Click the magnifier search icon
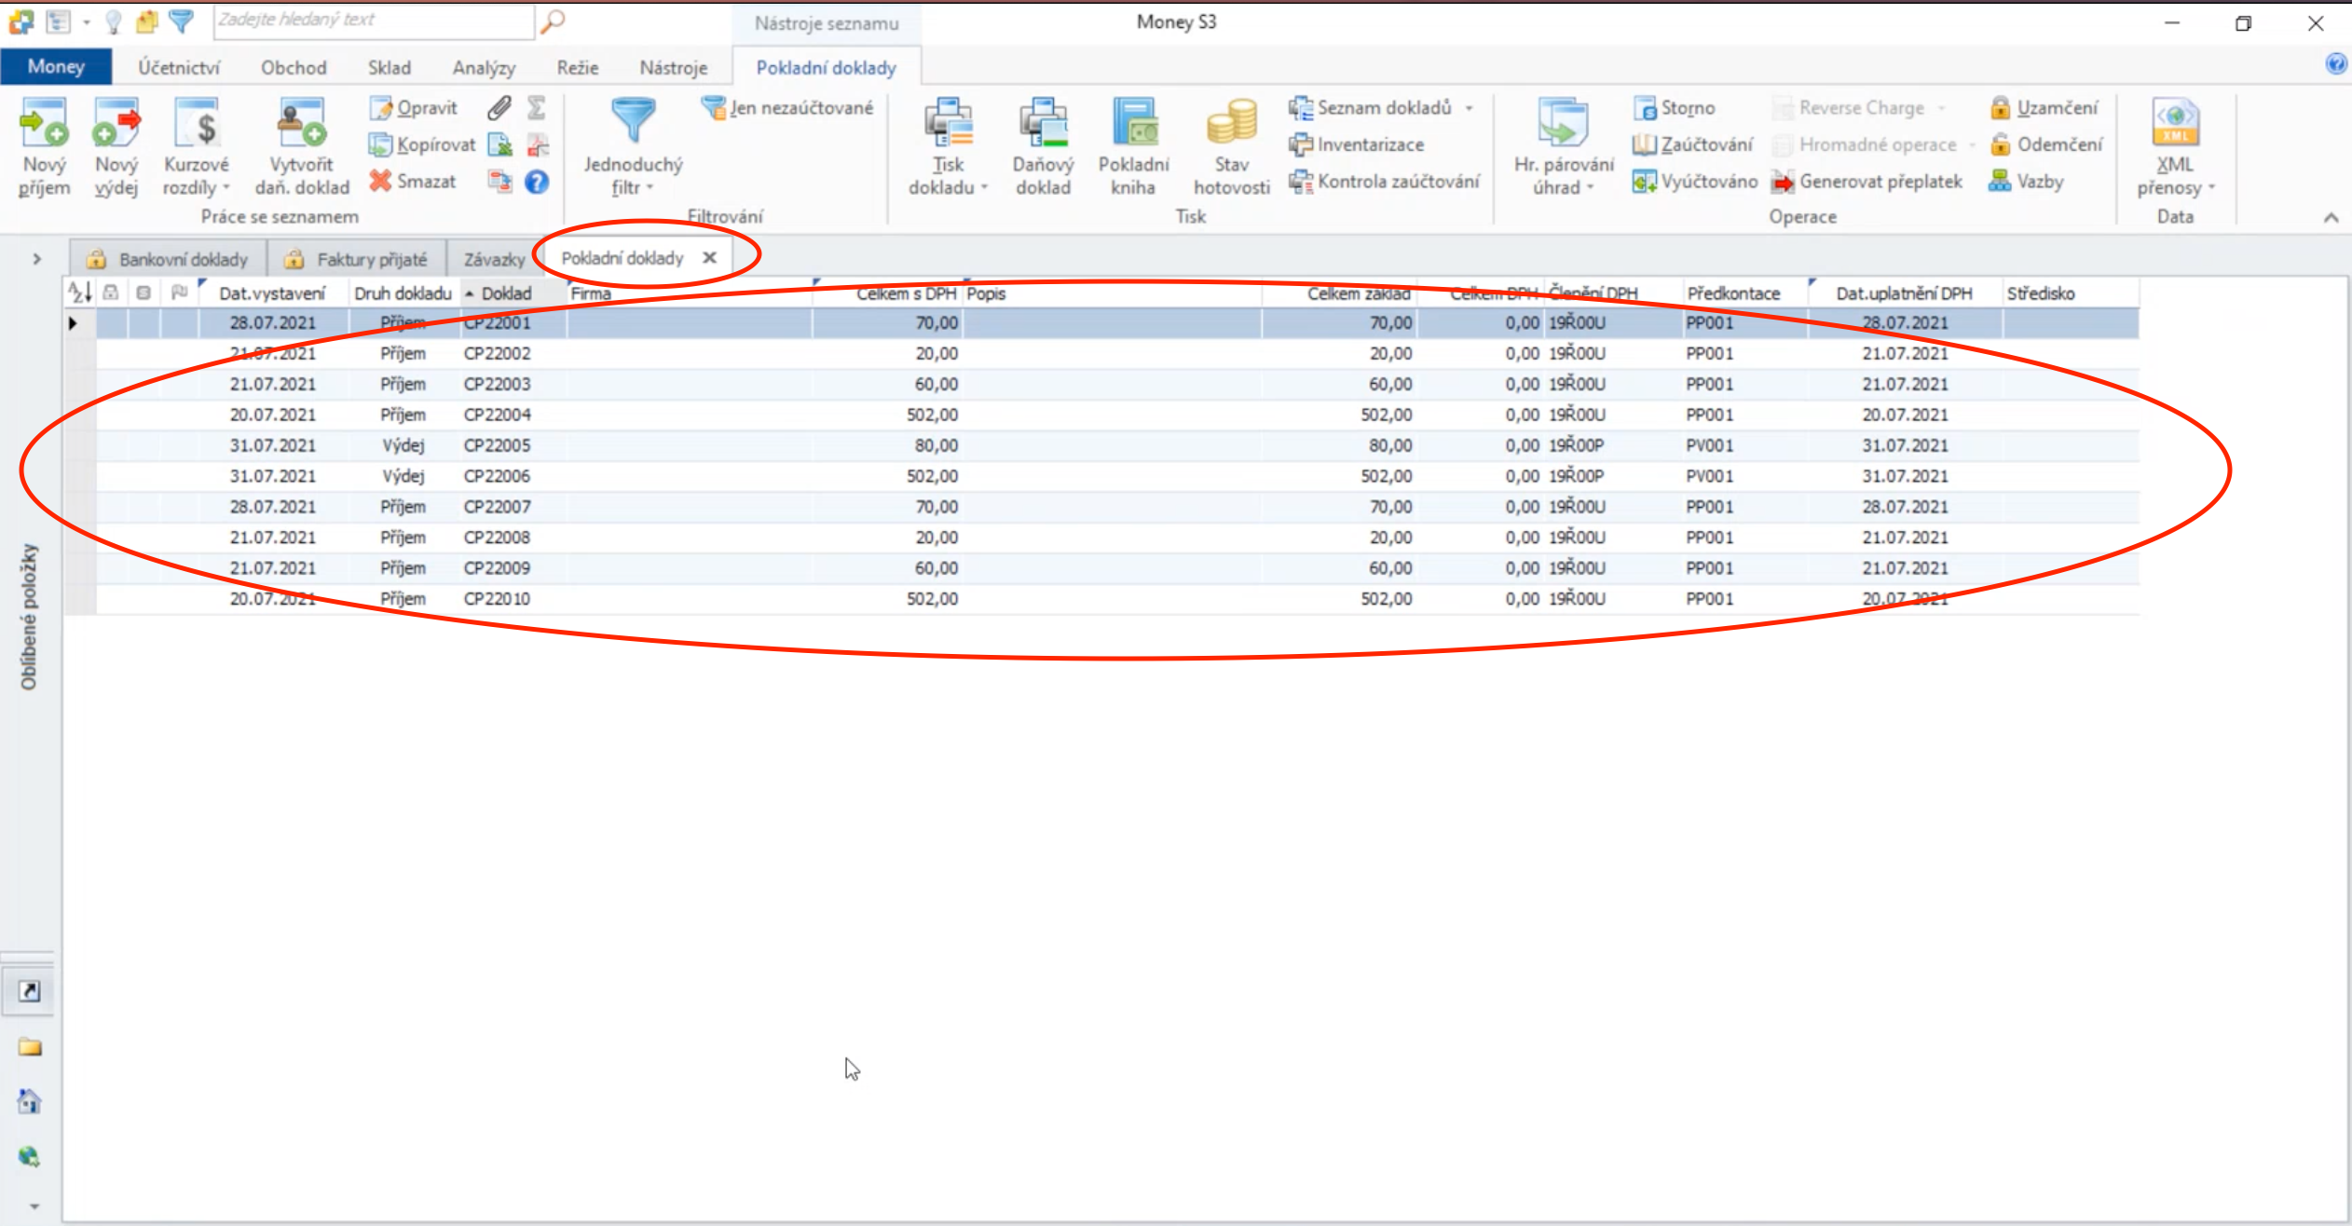Viewport: 2352px width, 1226px height. click(553, 20)
